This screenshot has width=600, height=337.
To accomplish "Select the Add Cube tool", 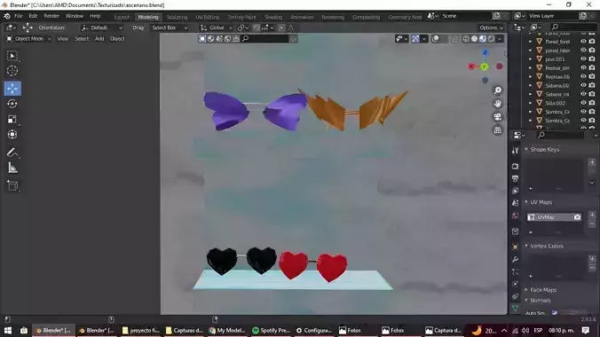I will [x=12, y=186].
